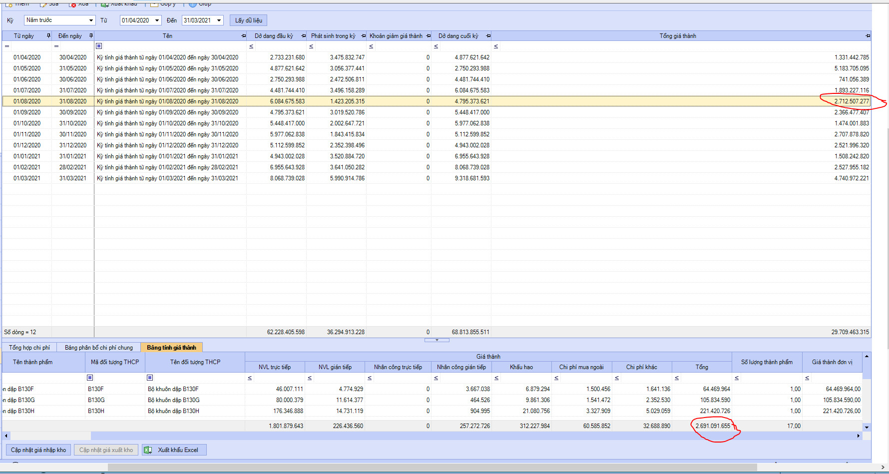
Task: Select row with Từ ngày 01/12/2020
Action: point(436,145)
